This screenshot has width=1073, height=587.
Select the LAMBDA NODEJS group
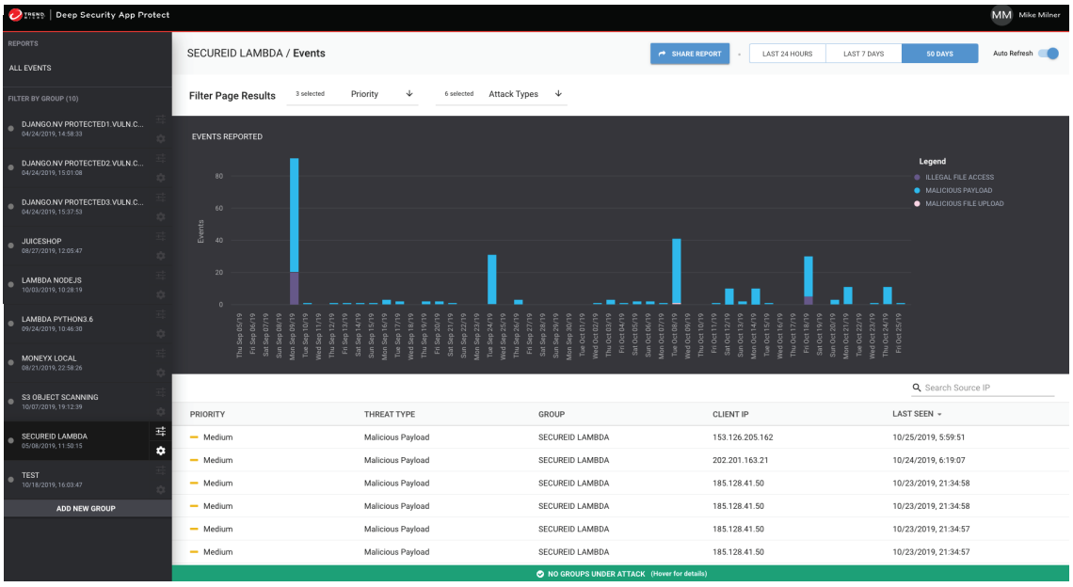76,285
